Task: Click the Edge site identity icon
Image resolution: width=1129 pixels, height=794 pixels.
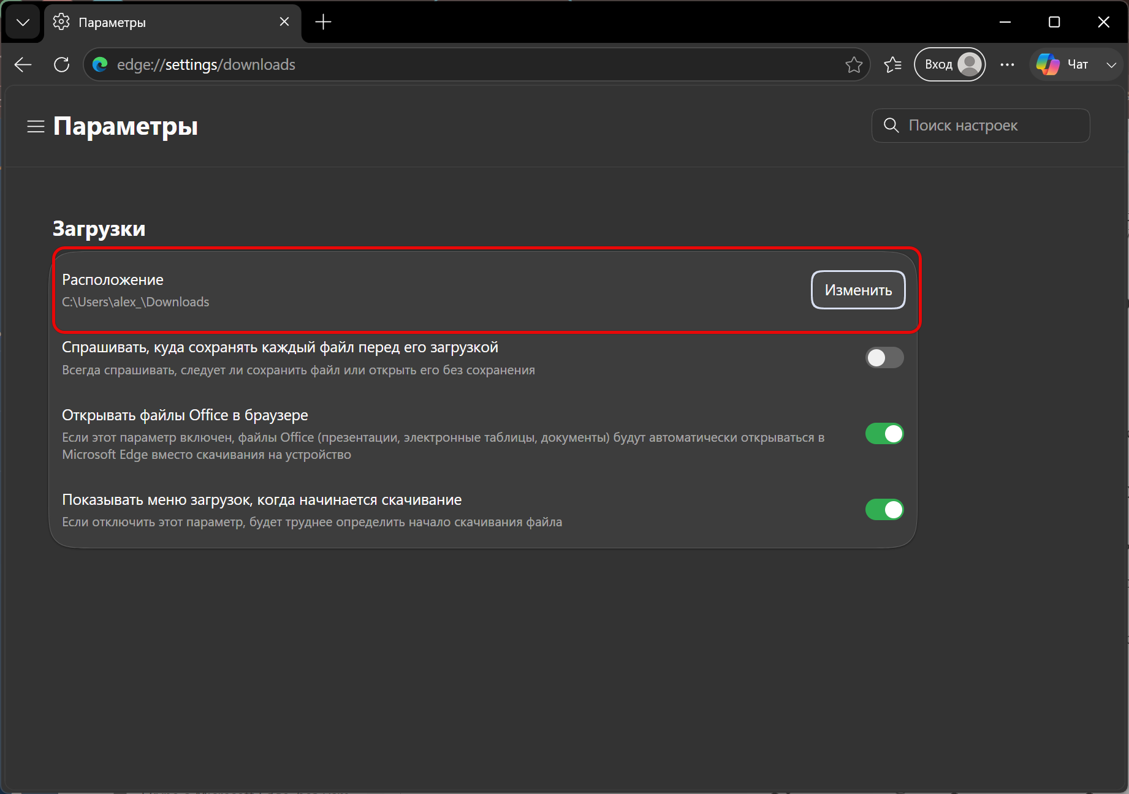Action: coord(100,64)
